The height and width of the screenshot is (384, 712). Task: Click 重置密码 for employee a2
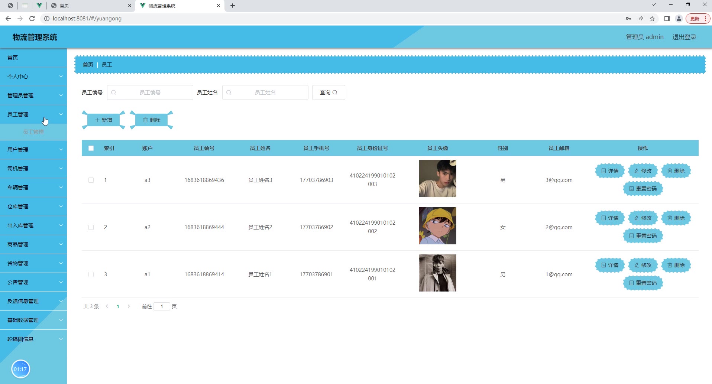tap(643, 236)
